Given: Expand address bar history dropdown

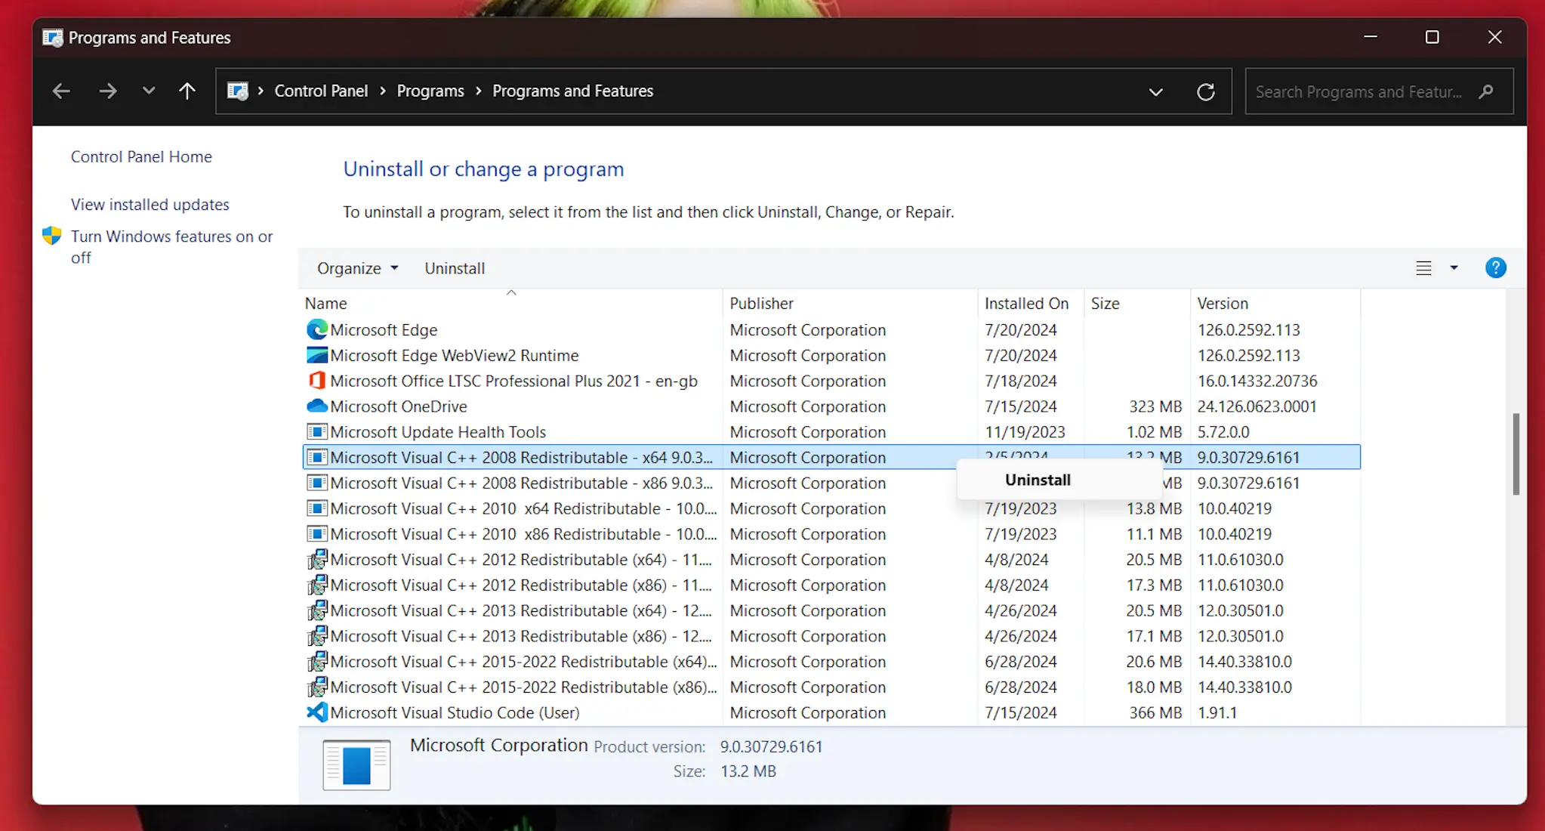Looking at the screenshot, I should (x=1155, y=92).
